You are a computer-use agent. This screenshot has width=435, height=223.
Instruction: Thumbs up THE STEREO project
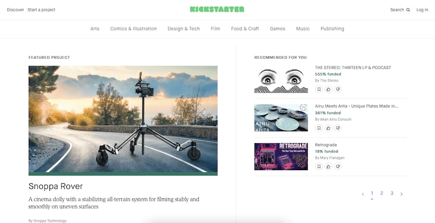point(328,89)
